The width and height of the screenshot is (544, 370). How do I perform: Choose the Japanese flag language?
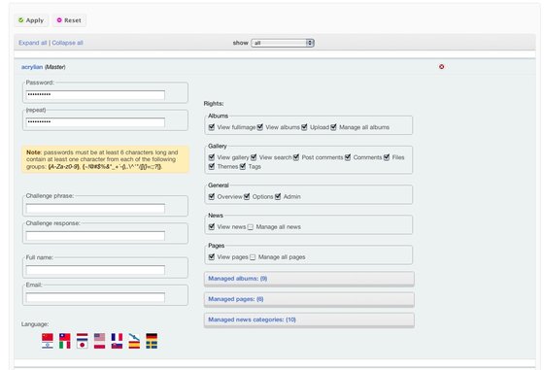[x=83, y=345]
